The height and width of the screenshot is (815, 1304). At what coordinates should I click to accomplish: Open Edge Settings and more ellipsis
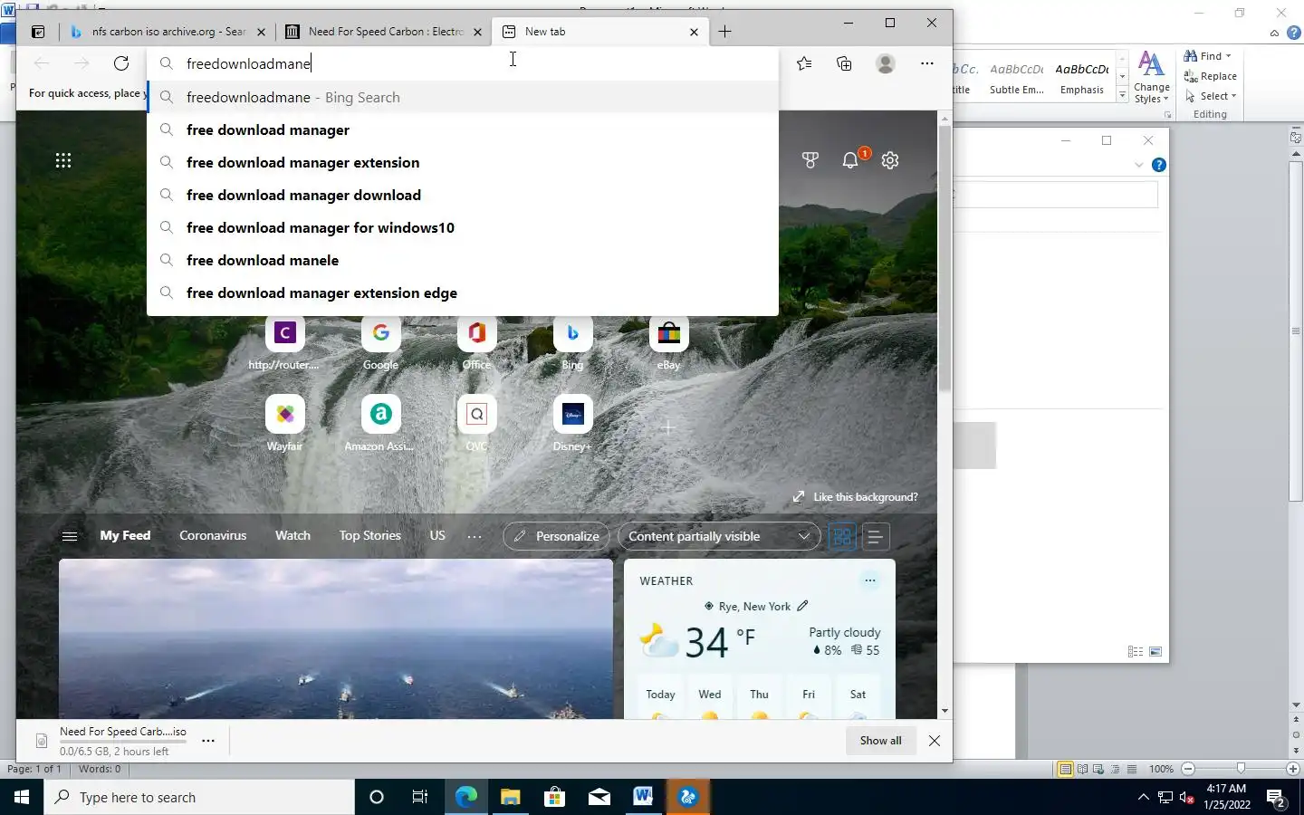926,63
